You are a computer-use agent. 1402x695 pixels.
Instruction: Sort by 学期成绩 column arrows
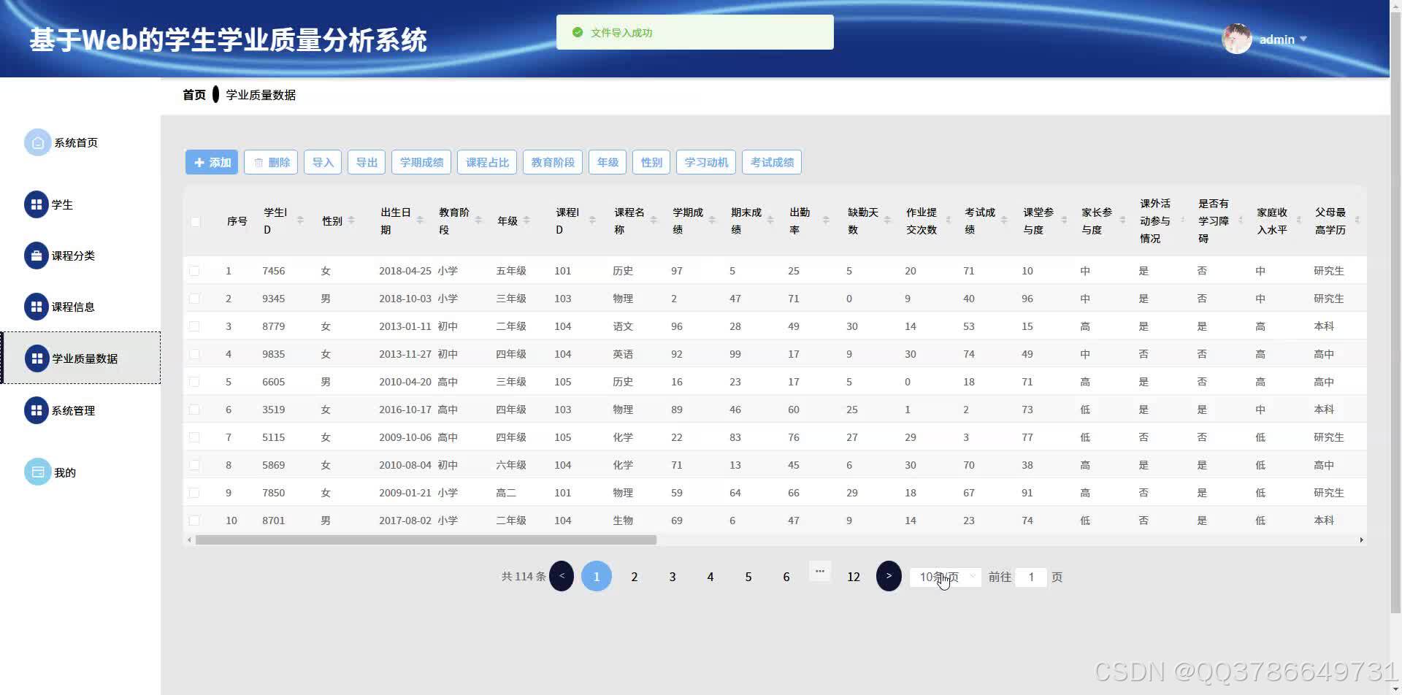pyautogui.click(x=712, y=220)
